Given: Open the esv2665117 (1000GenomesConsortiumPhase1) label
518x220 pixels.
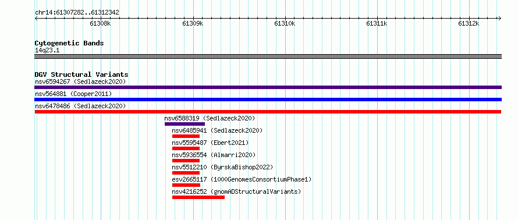Looking at the screenshot, I should [x=242, y=179].
